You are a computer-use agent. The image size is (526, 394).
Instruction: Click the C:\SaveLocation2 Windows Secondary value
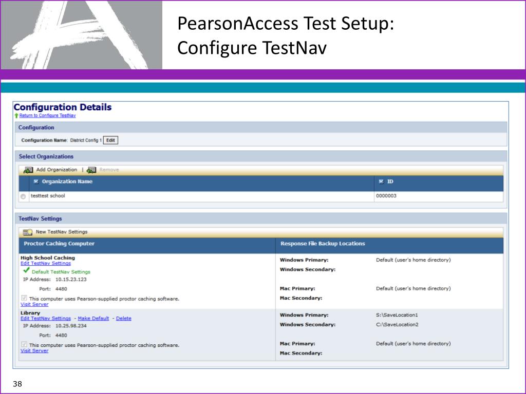click(397, 325)
